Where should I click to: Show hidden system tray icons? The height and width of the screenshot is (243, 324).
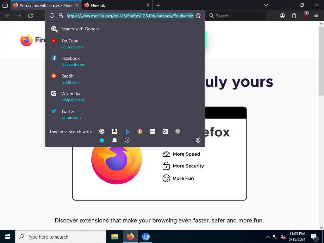point(268,237)
